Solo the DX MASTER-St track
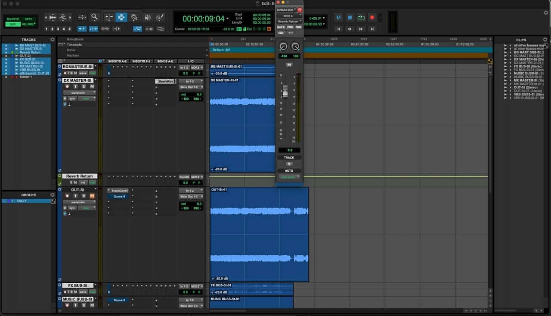This screenshot has width=551, height=316. click(84, 87)
